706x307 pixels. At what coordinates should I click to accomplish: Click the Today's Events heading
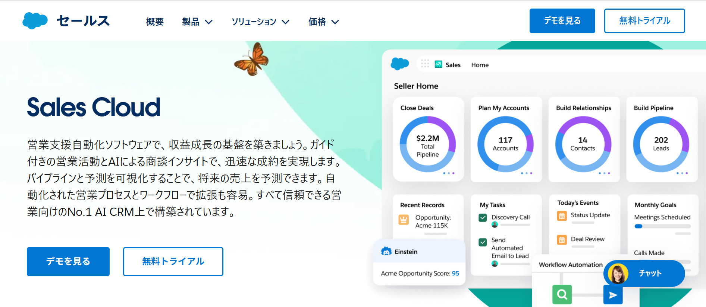[x=578, y=203]
